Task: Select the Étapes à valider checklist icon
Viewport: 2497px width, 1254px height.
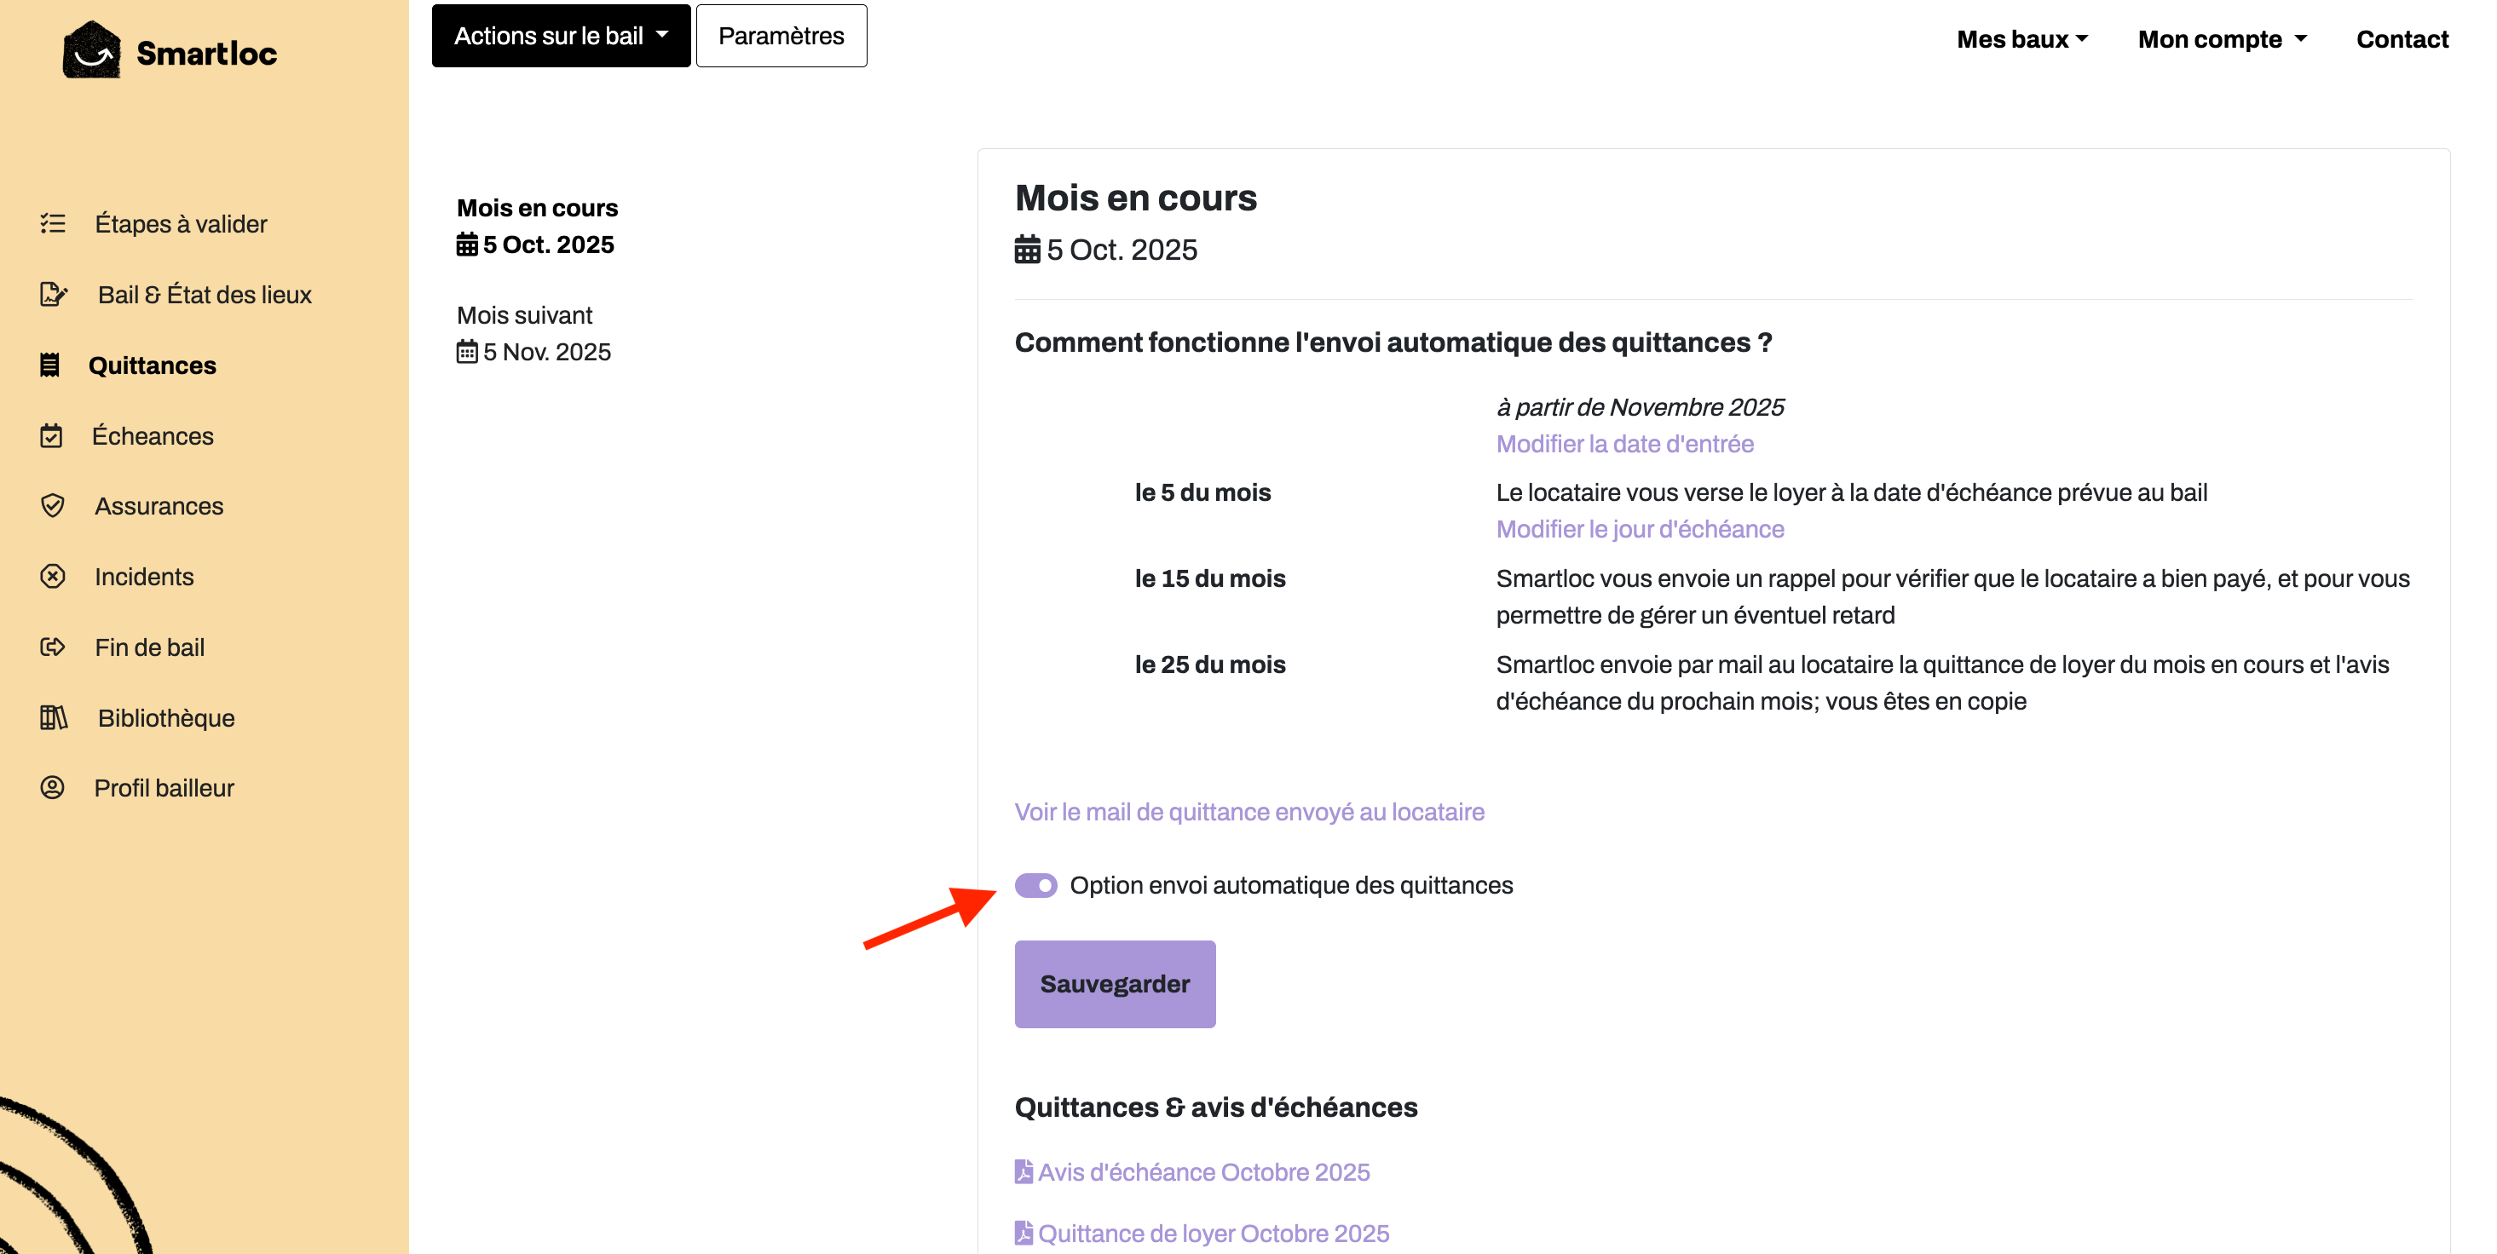Action: point(54,224)
